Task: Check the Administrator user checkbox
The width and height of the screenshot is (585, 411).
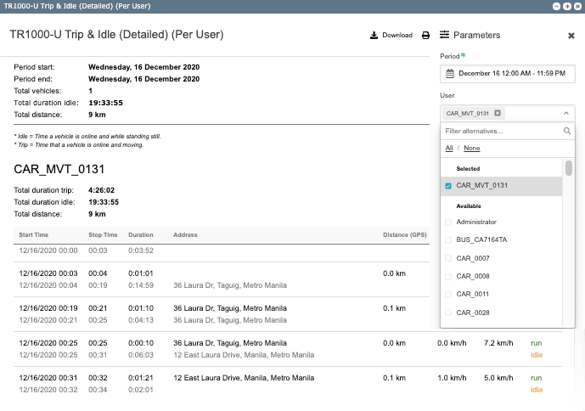Action: 448,222
